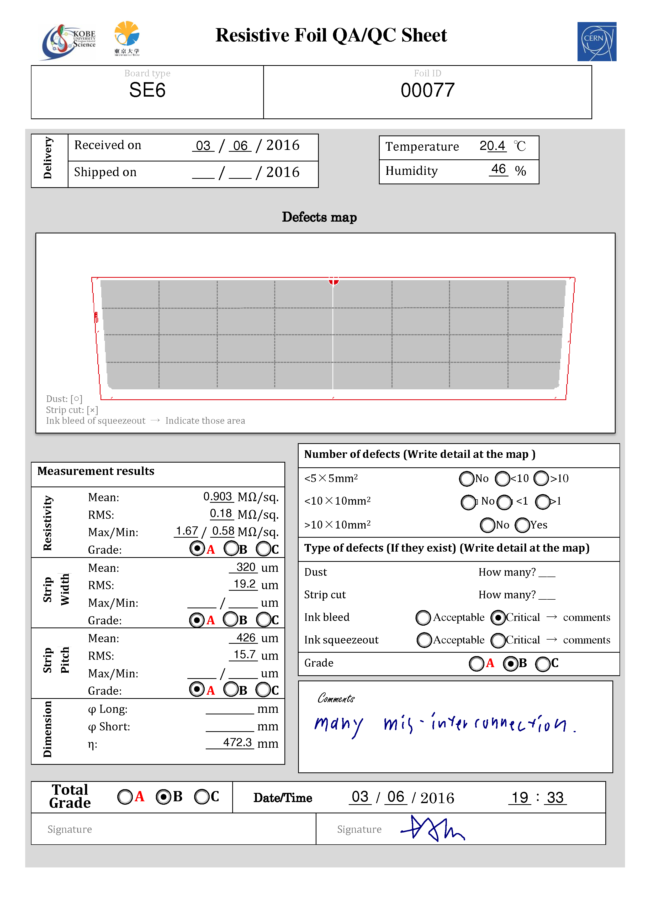
Task: Choose <10 for <5×5mm² defects
Action: click(x=502, y=479)
